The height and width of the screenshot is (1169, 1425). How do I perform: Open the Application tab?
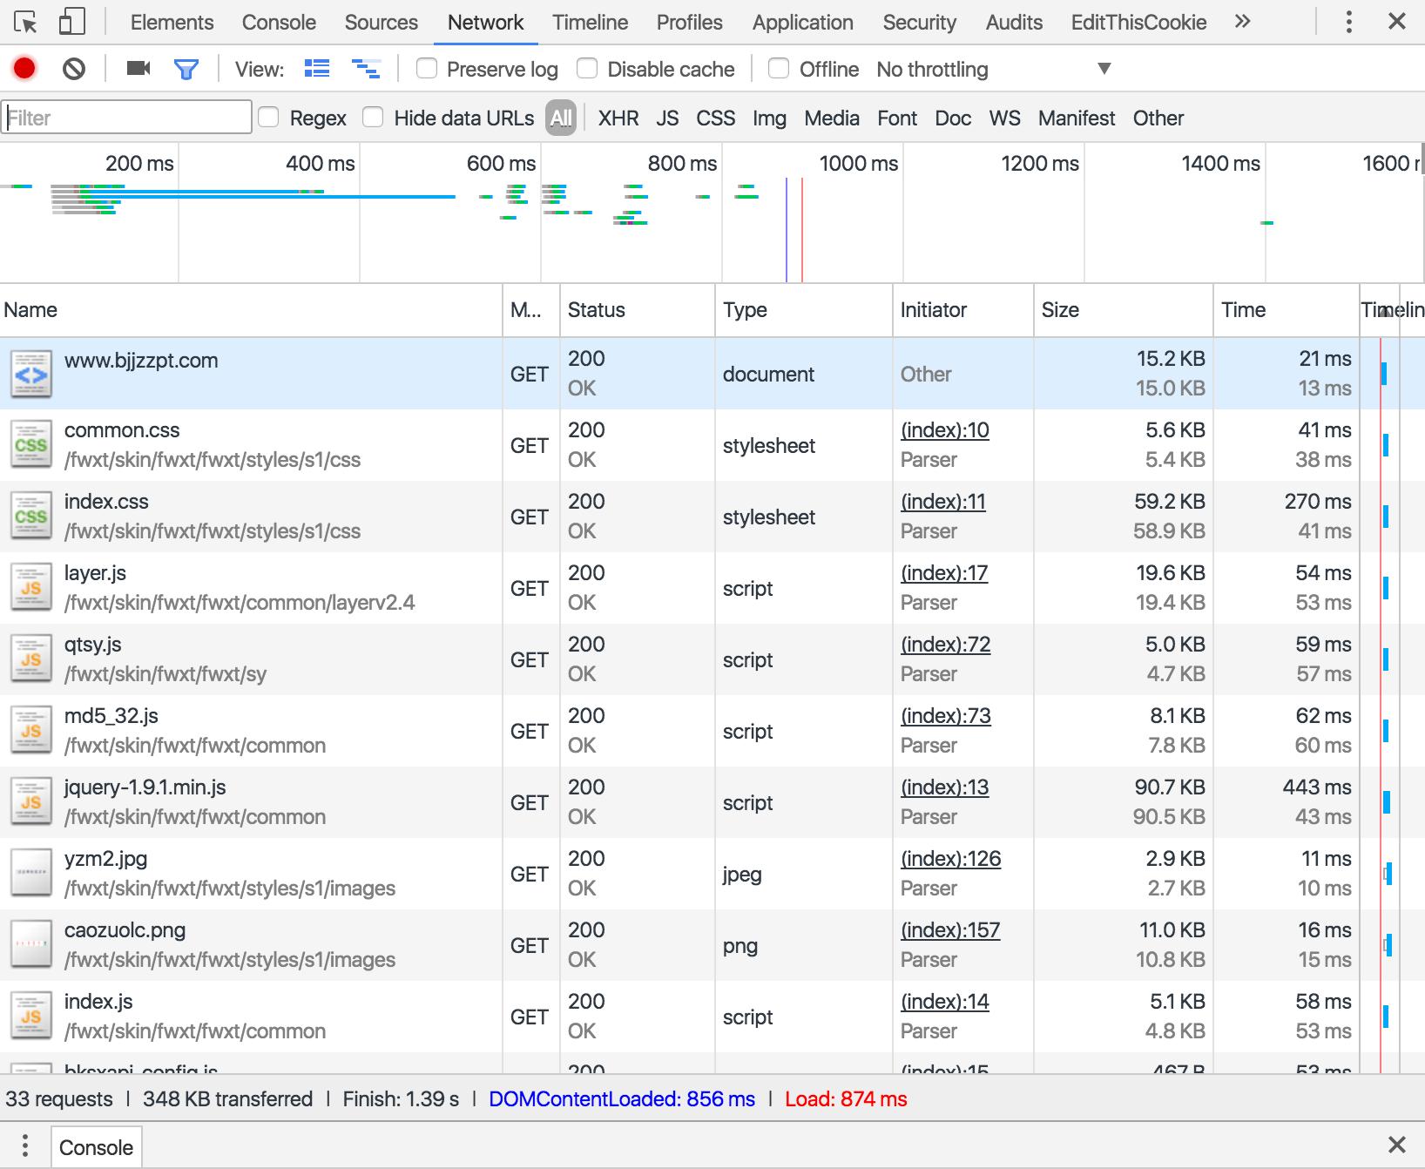(802, 23)
